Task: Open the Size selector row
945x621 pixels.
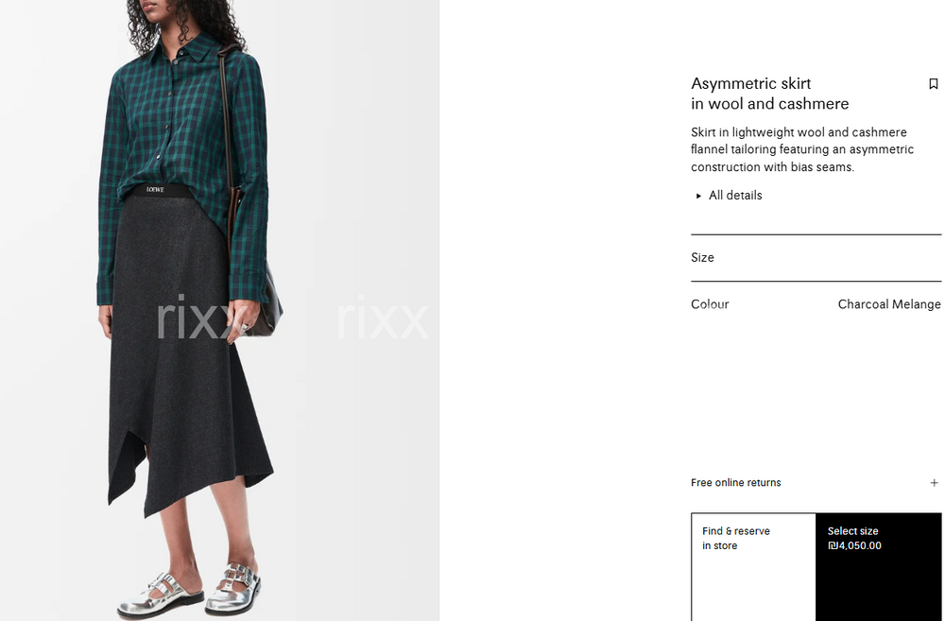Action: tap(816, 257)
